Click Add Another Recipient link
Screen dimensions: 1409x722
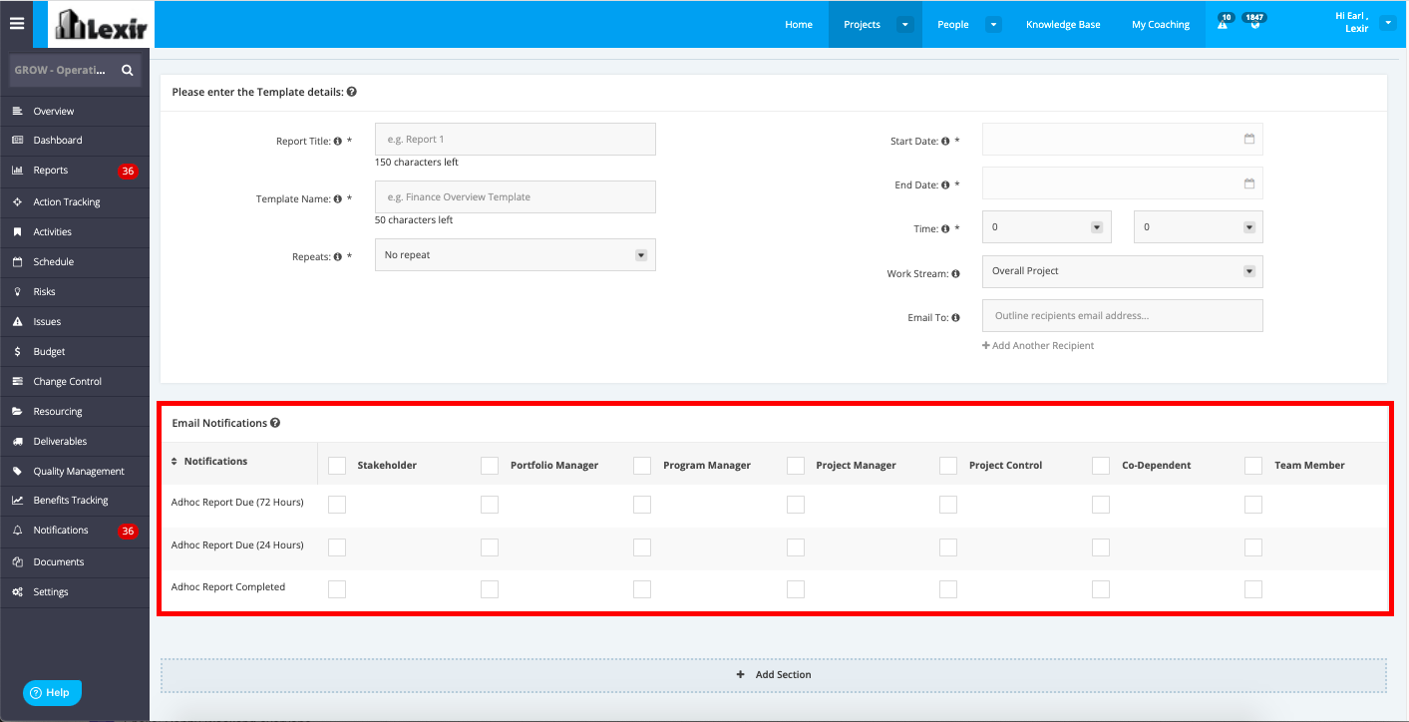[1038, 346]
